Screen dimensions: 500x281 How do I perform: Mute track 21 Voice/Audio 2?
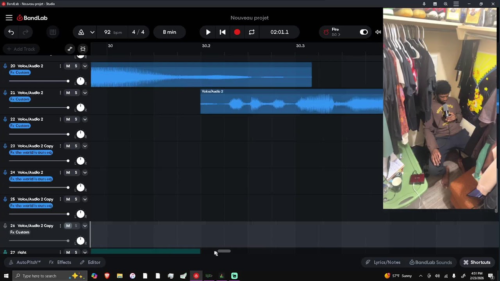pyautogui.click(x=68, y=92)
